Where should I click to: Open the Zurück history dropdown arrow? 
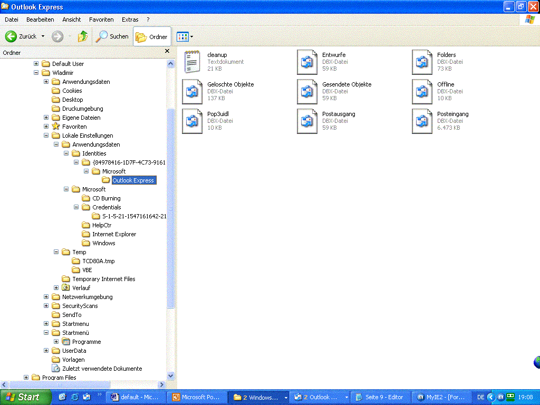tap(43, 36)
